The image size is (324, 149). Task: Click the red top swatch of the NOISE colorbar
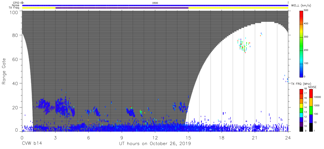point(311,93)
